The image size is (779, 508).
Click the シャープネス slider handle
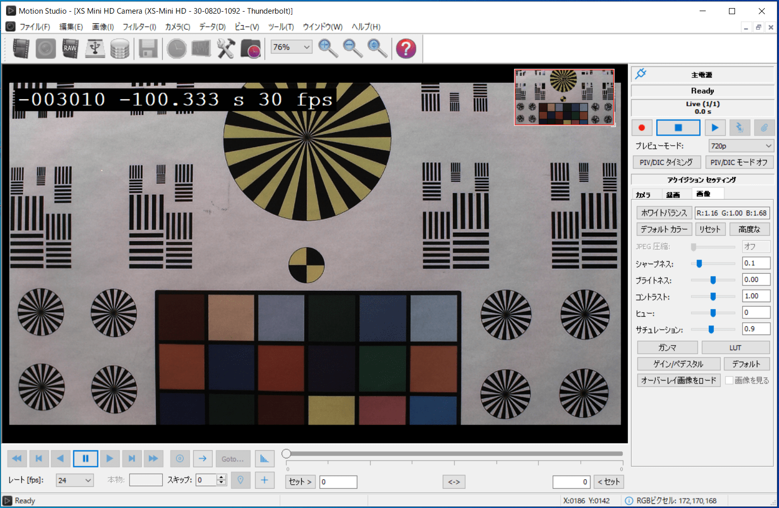pyautogui.click(x=699, y=264)
